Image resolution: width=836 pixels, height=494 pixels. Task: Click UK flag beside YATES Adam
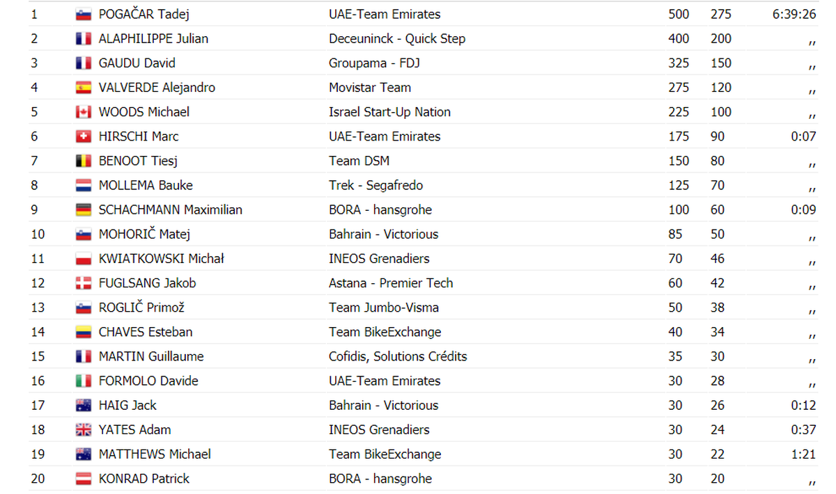tap(84, 430)
